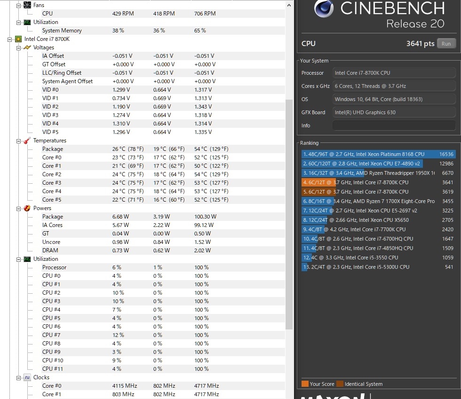Image resolution: width=461 pixels, height=399 pixels.
Task: Click the CPU Utilization chip icon below Powers
Action: (27, 259)
